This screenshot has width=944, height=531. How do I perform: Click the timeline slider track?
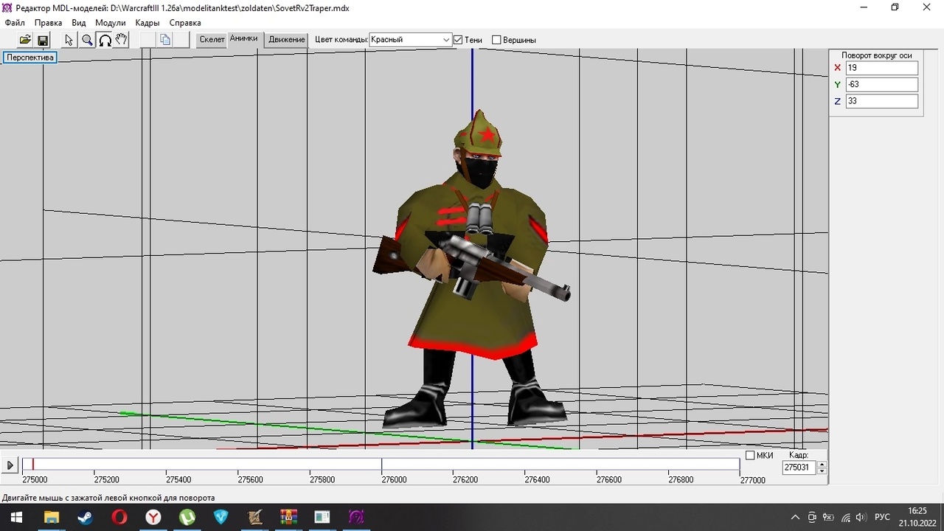381,465
